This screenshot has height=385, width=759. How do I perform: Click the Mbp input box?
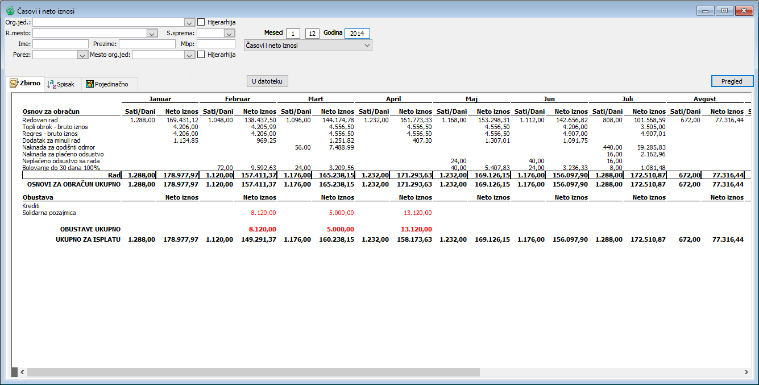[215, 44]
